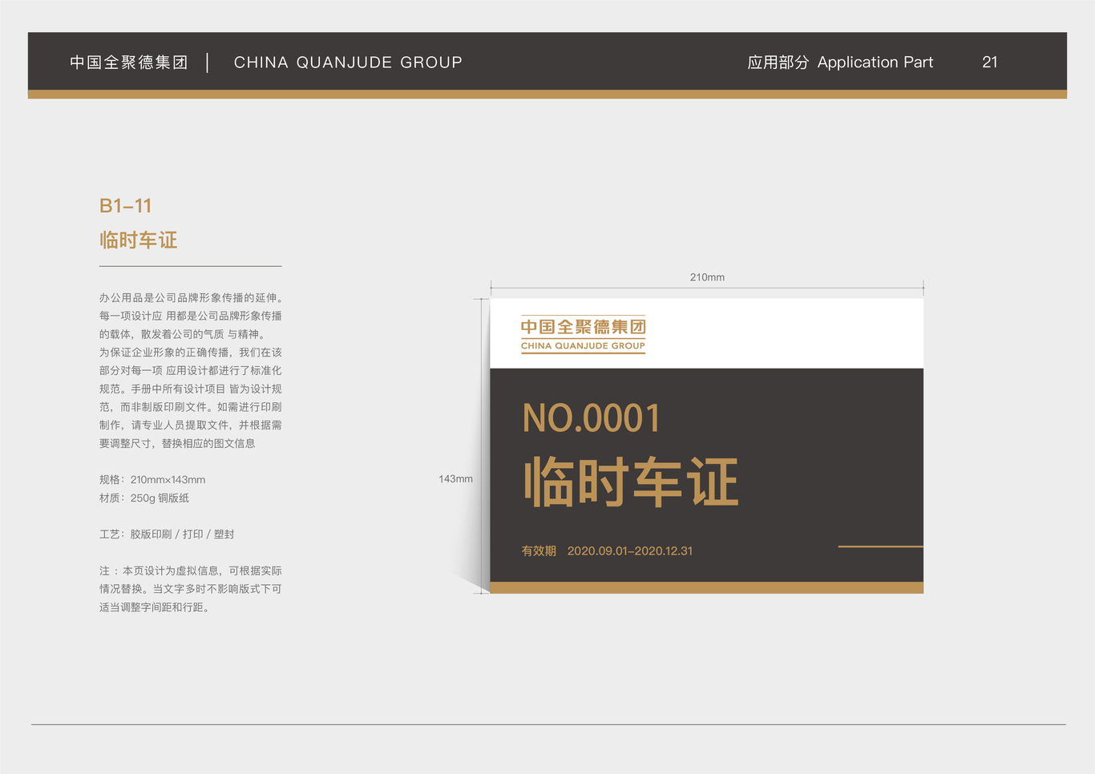1095x774 pixels.
Task: Click the 中国全聚德集团 logo on the card
Action: [584, 327]
